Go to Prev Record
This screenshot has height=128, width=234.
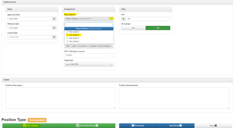(x=138, y=126)
